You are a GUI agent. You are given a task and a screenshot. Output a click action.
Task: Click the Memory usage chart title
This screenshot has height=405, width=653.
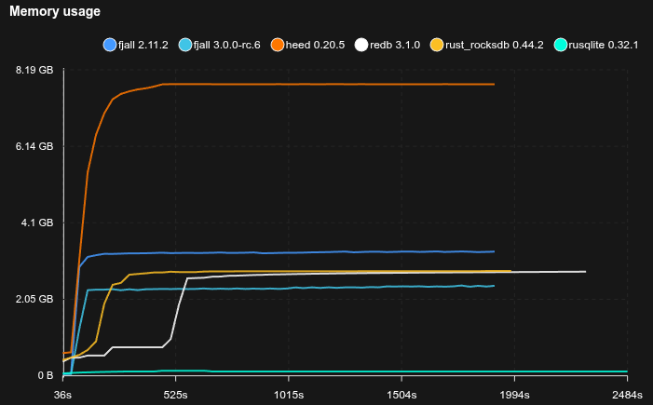pyautogui.click(x=55, y=11)
